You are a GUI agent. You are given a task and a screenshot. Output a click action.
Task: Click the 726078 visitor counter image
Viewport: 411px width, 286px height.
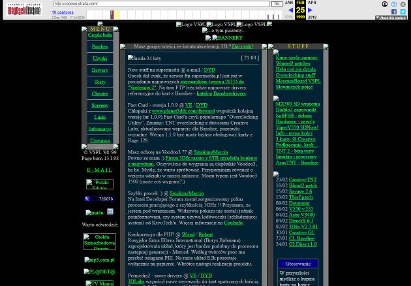(99, 199)
